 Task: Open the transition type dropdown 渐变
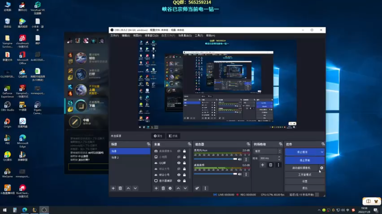coord(267,151)
